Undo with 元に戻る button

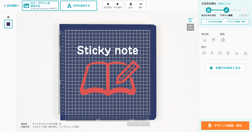click(108, 6)
